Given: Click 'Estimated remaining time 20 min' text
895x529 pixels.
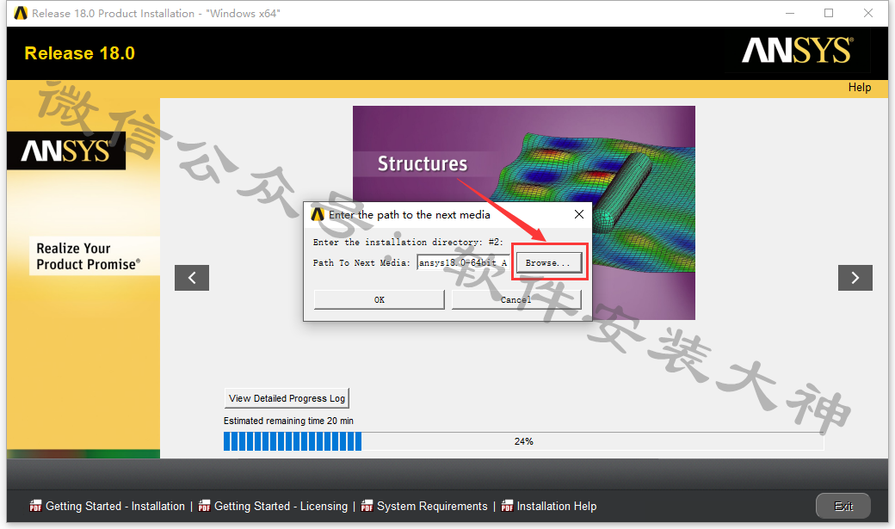Looking at the screenshot, I should point(288,421).
